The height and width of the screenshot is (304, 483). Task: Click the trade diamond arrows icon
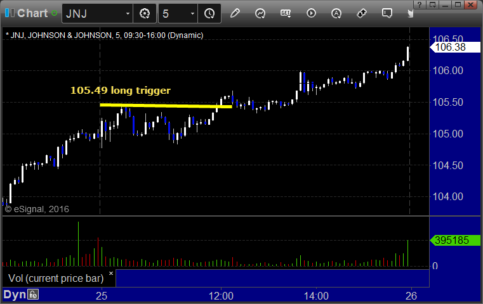tap(362, 13)
